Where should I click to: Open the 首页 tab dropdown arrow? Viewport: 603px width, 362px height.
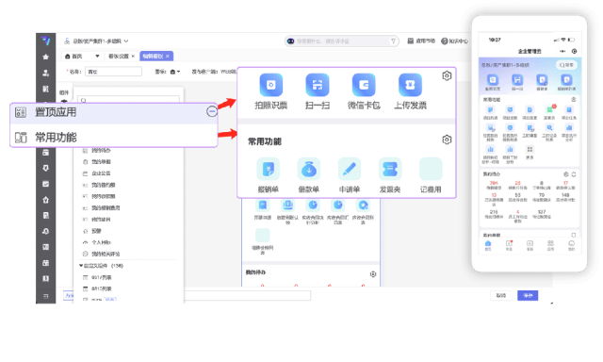click(x=97, y=57)
